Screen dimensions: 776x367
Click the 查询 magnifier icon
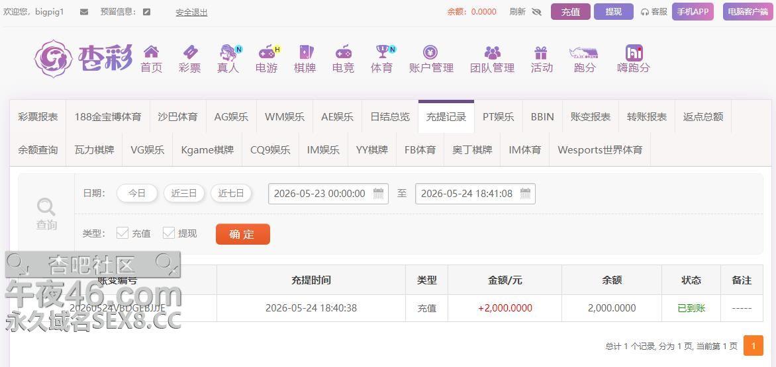click(x=46, y=206)
